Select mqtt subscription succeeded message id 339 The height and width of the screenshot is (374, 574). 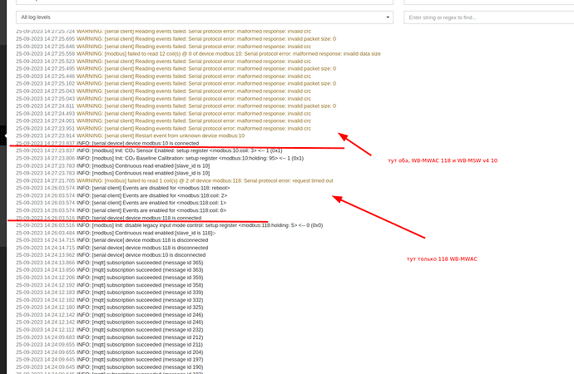[110, 293]
